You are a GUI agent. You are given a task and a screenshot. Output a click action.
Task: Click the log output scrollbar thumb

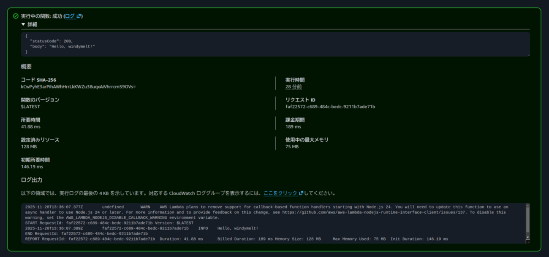click(x=527, y=220)
